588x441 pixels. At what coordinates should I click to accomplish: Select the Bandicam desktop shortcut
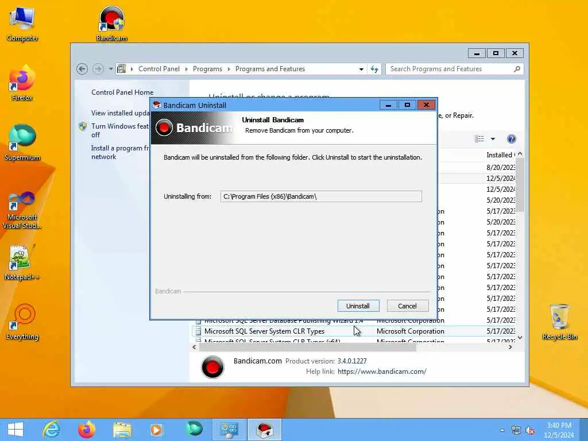(111, 23)
